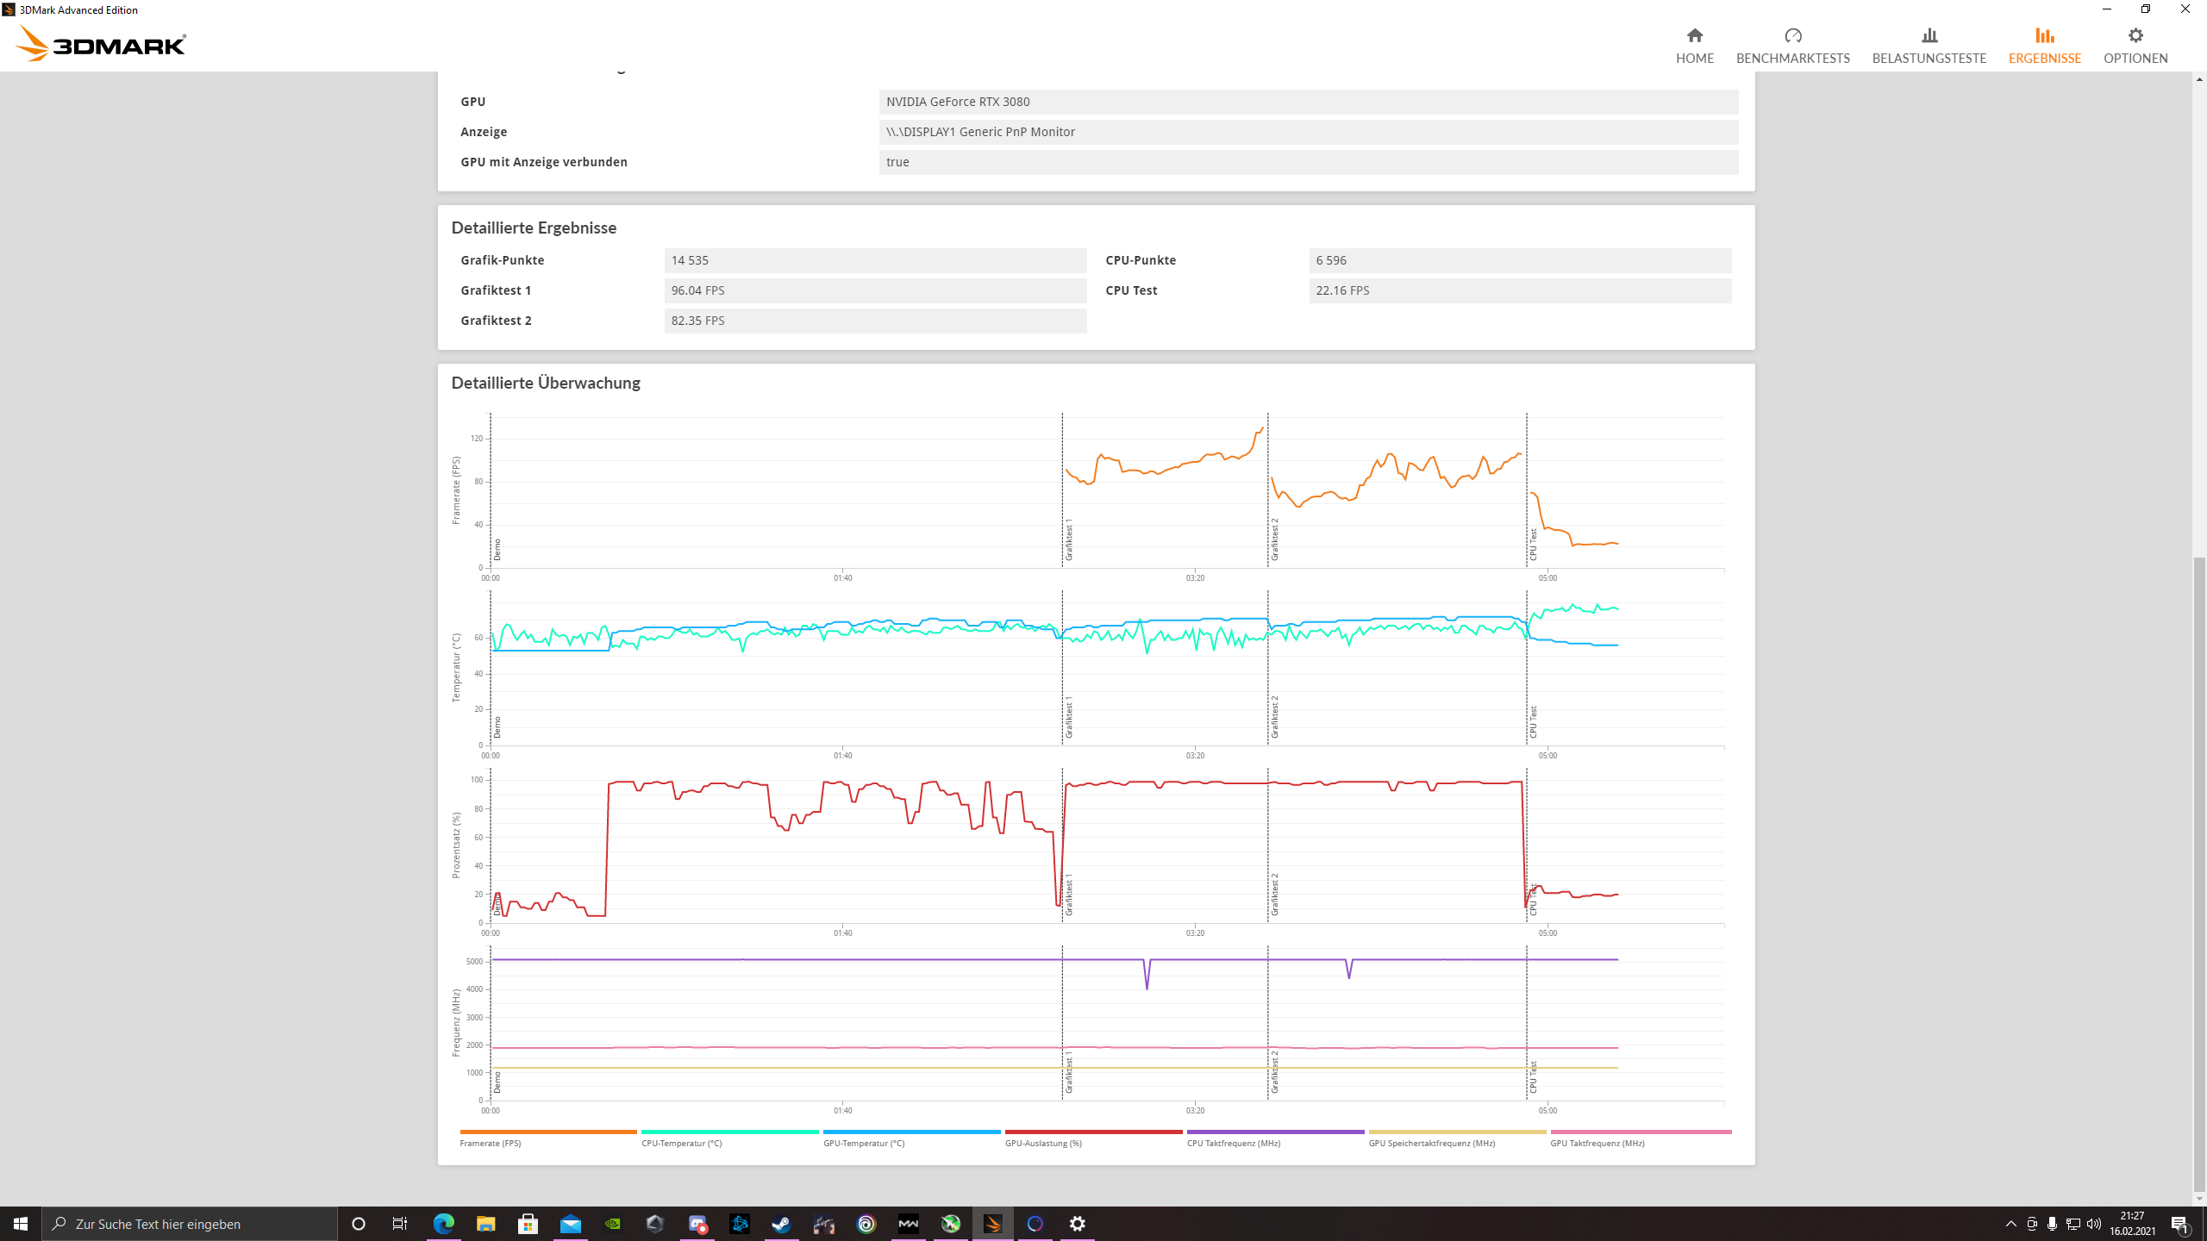Viewport: 2207px width, 1241px height.
Task: Open the Optionen gear icon
Action: pos(2135,35)
